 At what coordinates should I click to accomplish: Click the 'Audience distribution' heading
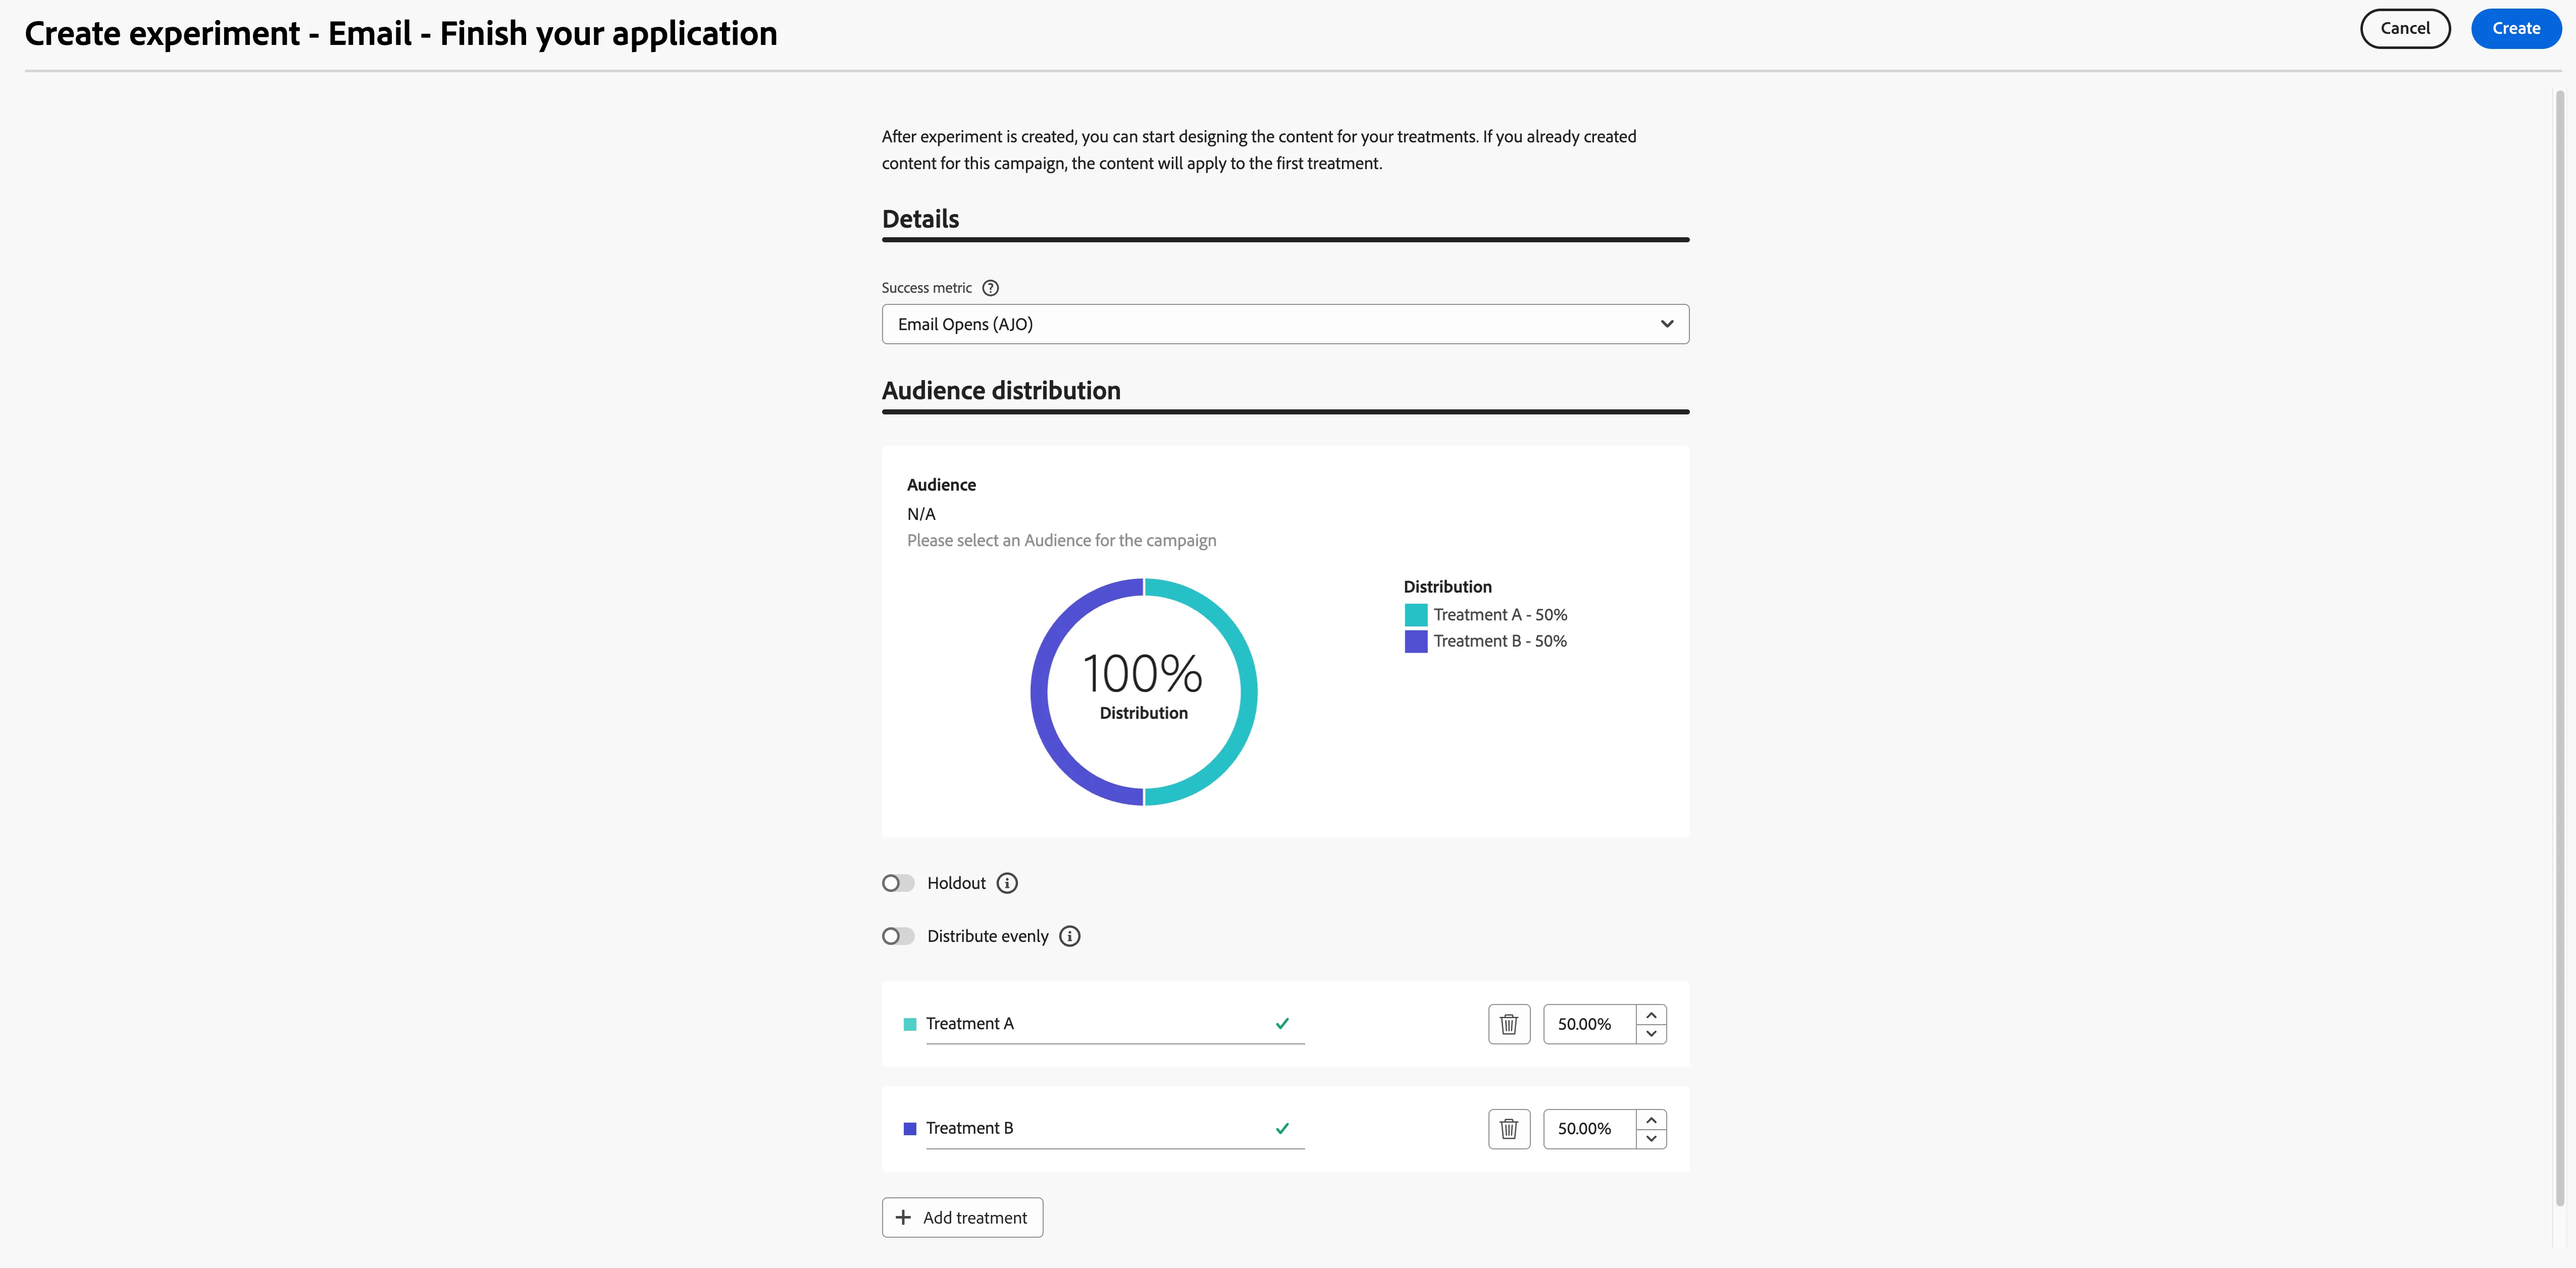(x=1001, y=390)
